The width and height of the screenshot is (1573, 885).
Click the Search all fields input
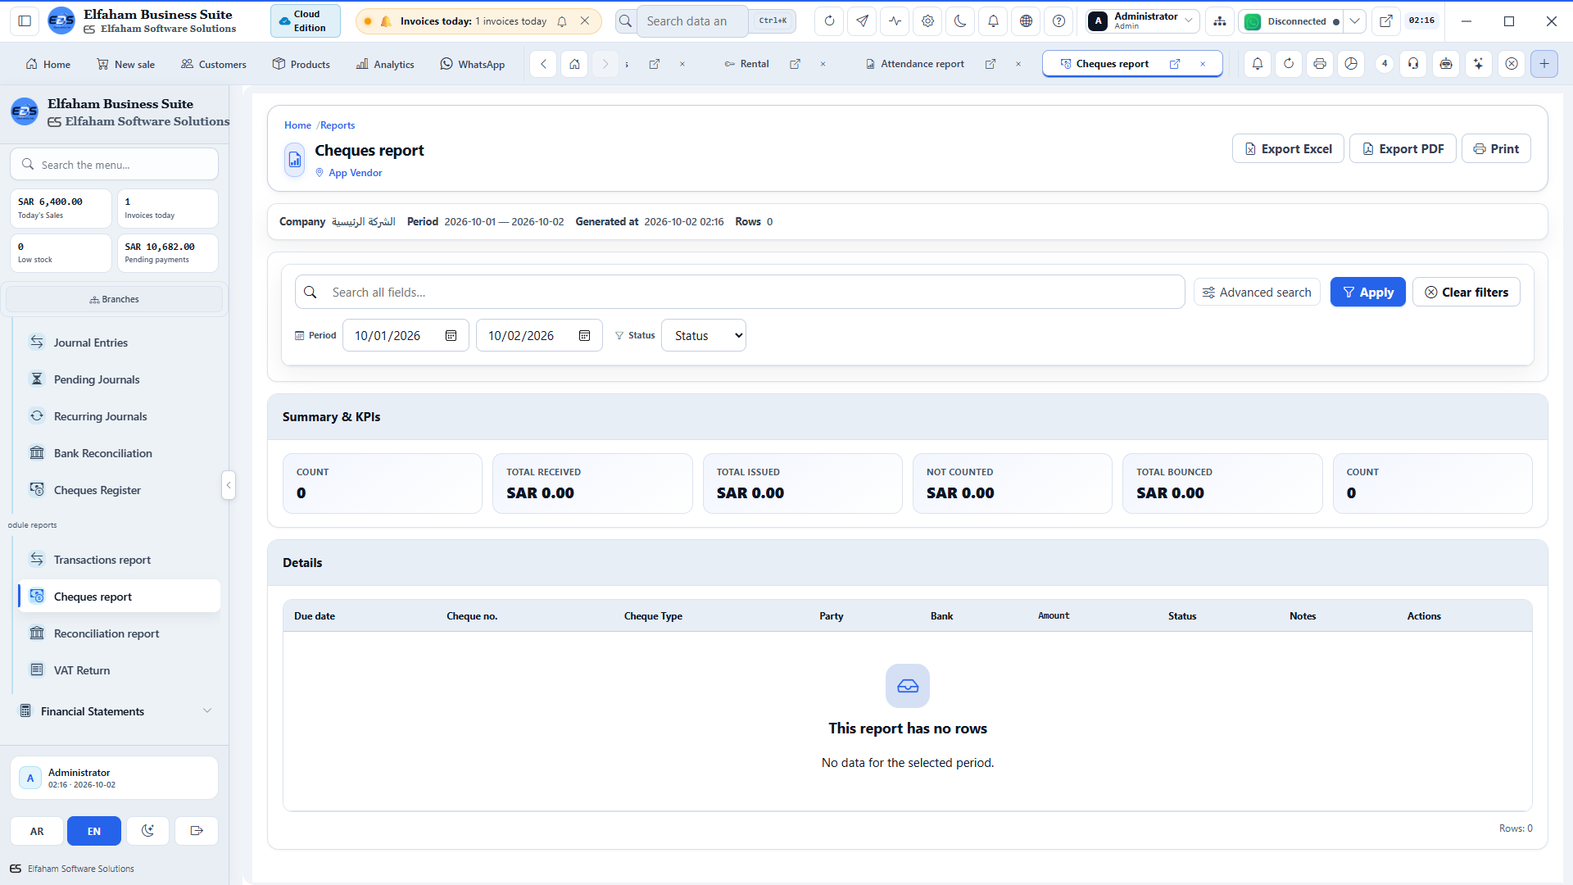(x=740, y=292)
